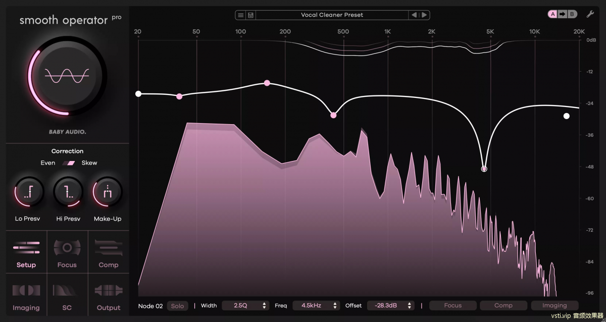This screenshot has width=606, height=322.
Task: Click the BABY AUDIO logo text
Action: click(67, 132)
